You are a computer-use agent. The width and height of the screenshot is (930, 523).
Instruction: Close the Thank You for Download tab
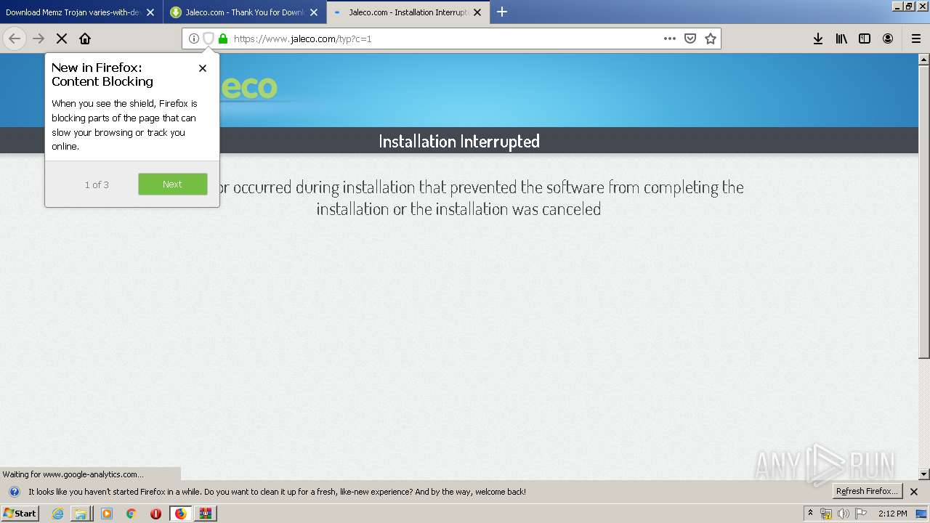click(314, 12)
